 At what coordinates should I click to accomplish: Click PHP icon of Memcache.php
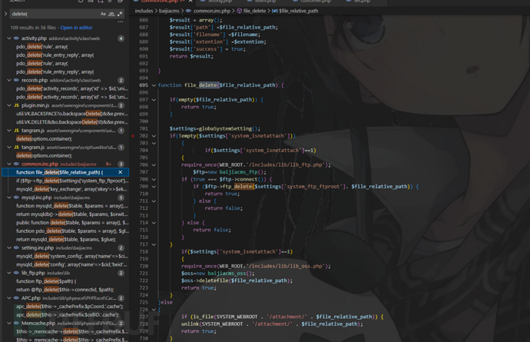[16, 323]
